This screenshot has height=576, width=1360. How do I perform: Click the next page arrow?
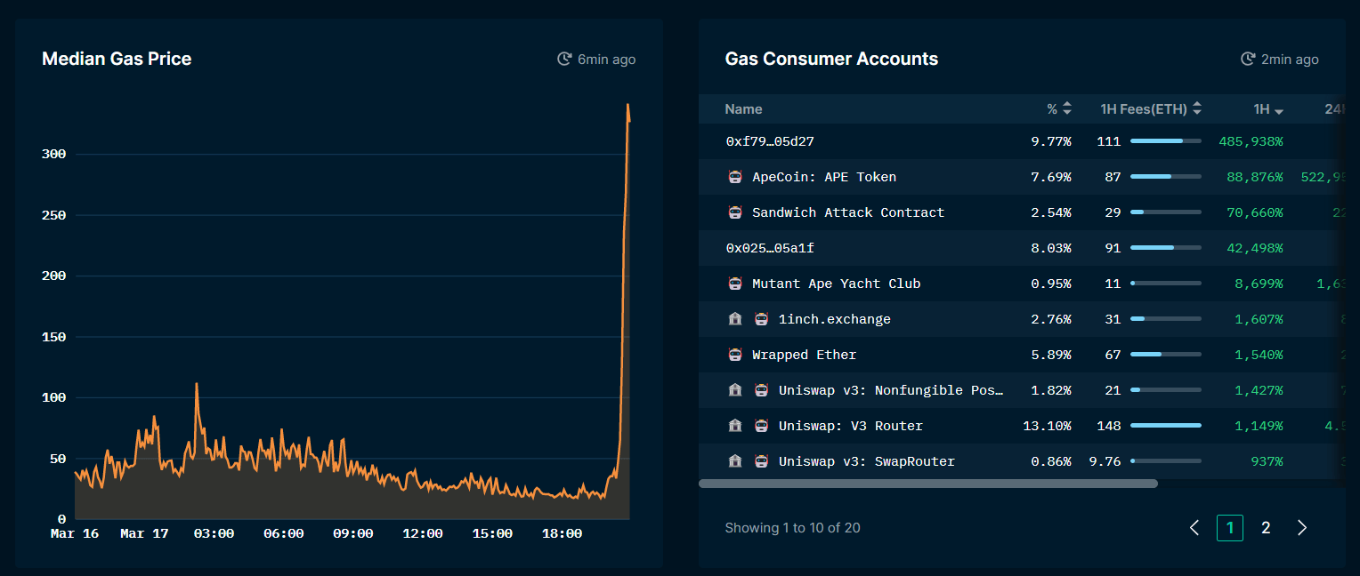point(1302,528)
